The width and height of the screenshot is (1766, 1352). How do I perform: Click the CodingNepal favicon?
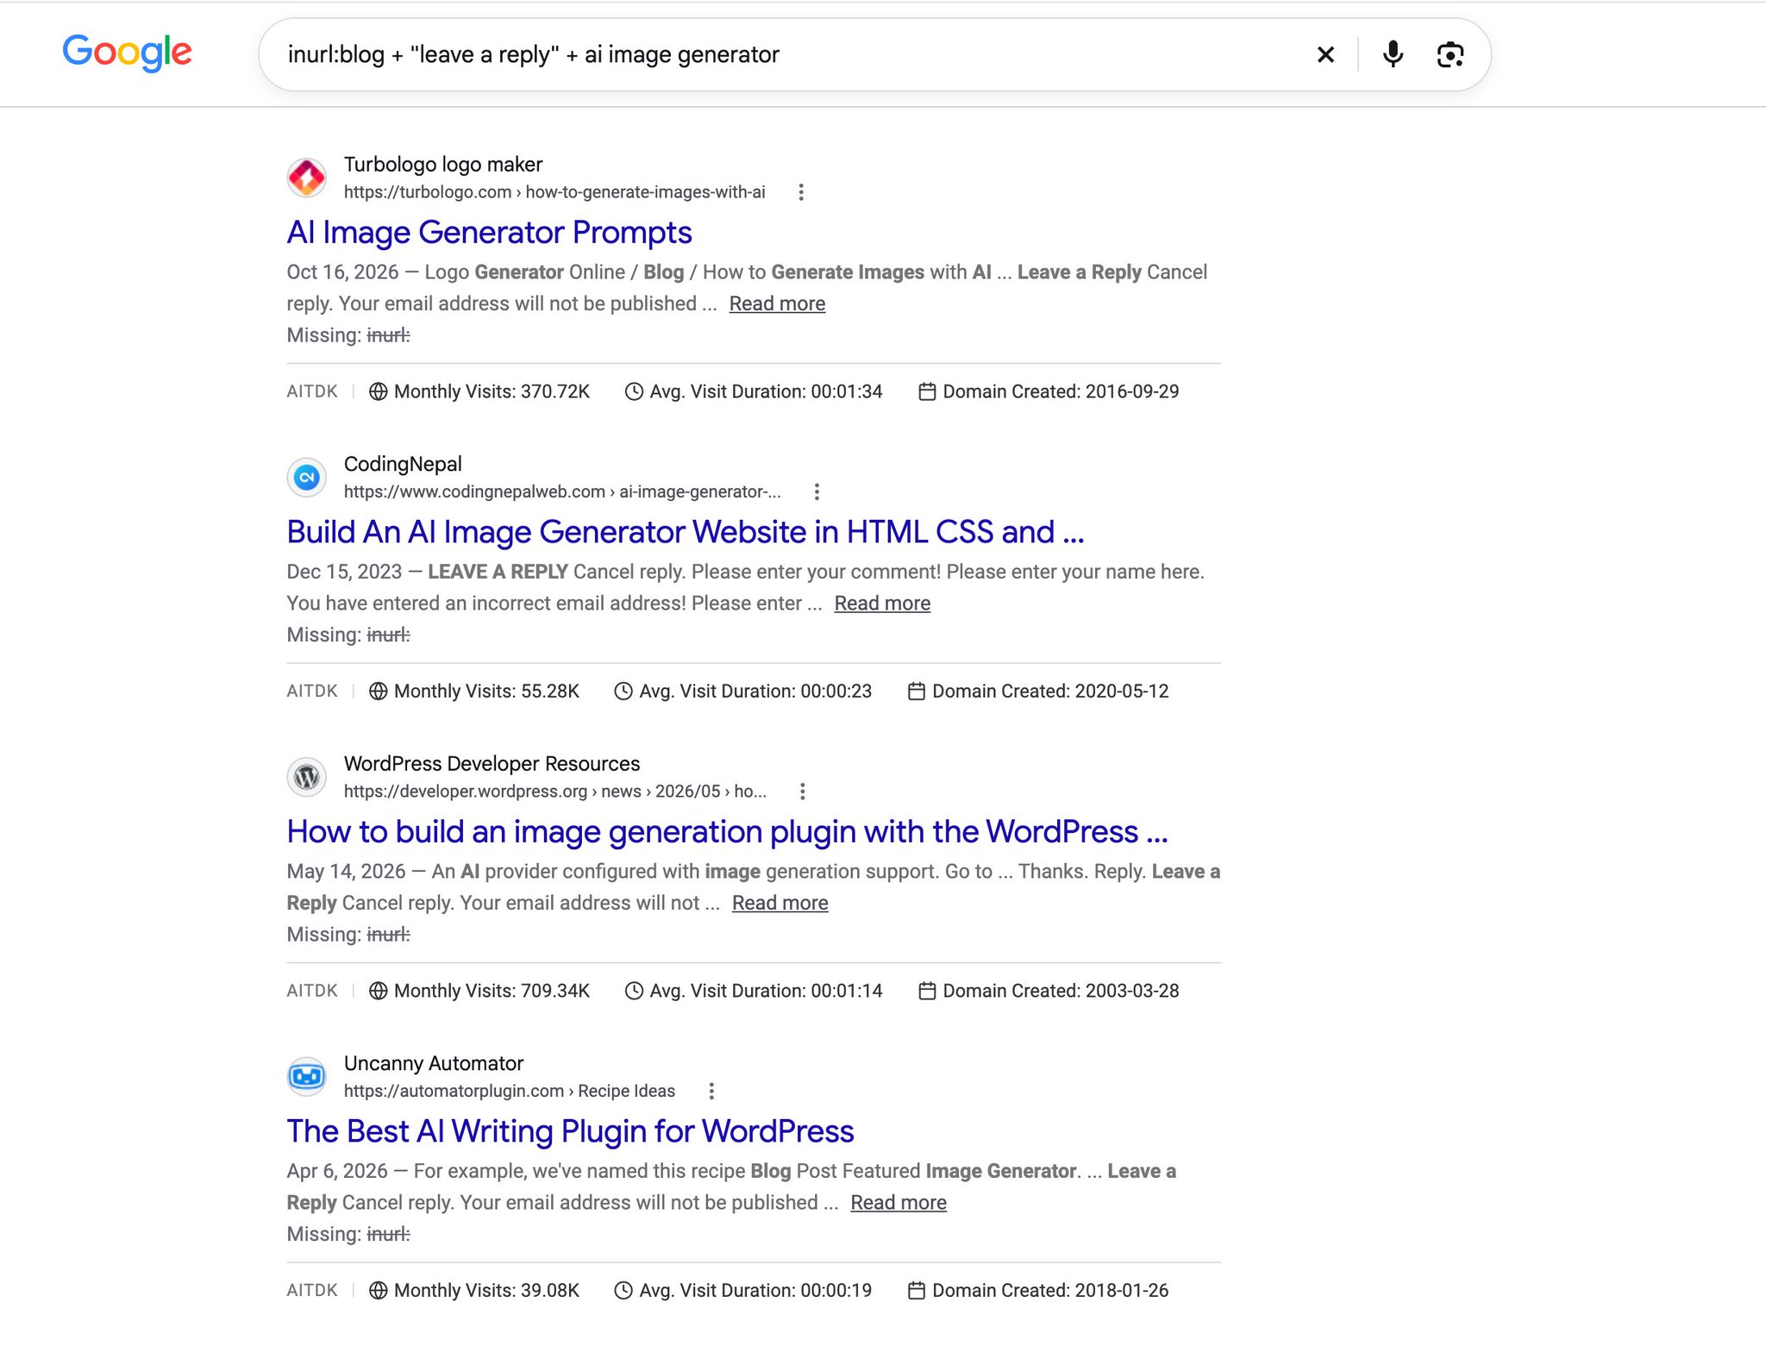click(x=306, y=477)
